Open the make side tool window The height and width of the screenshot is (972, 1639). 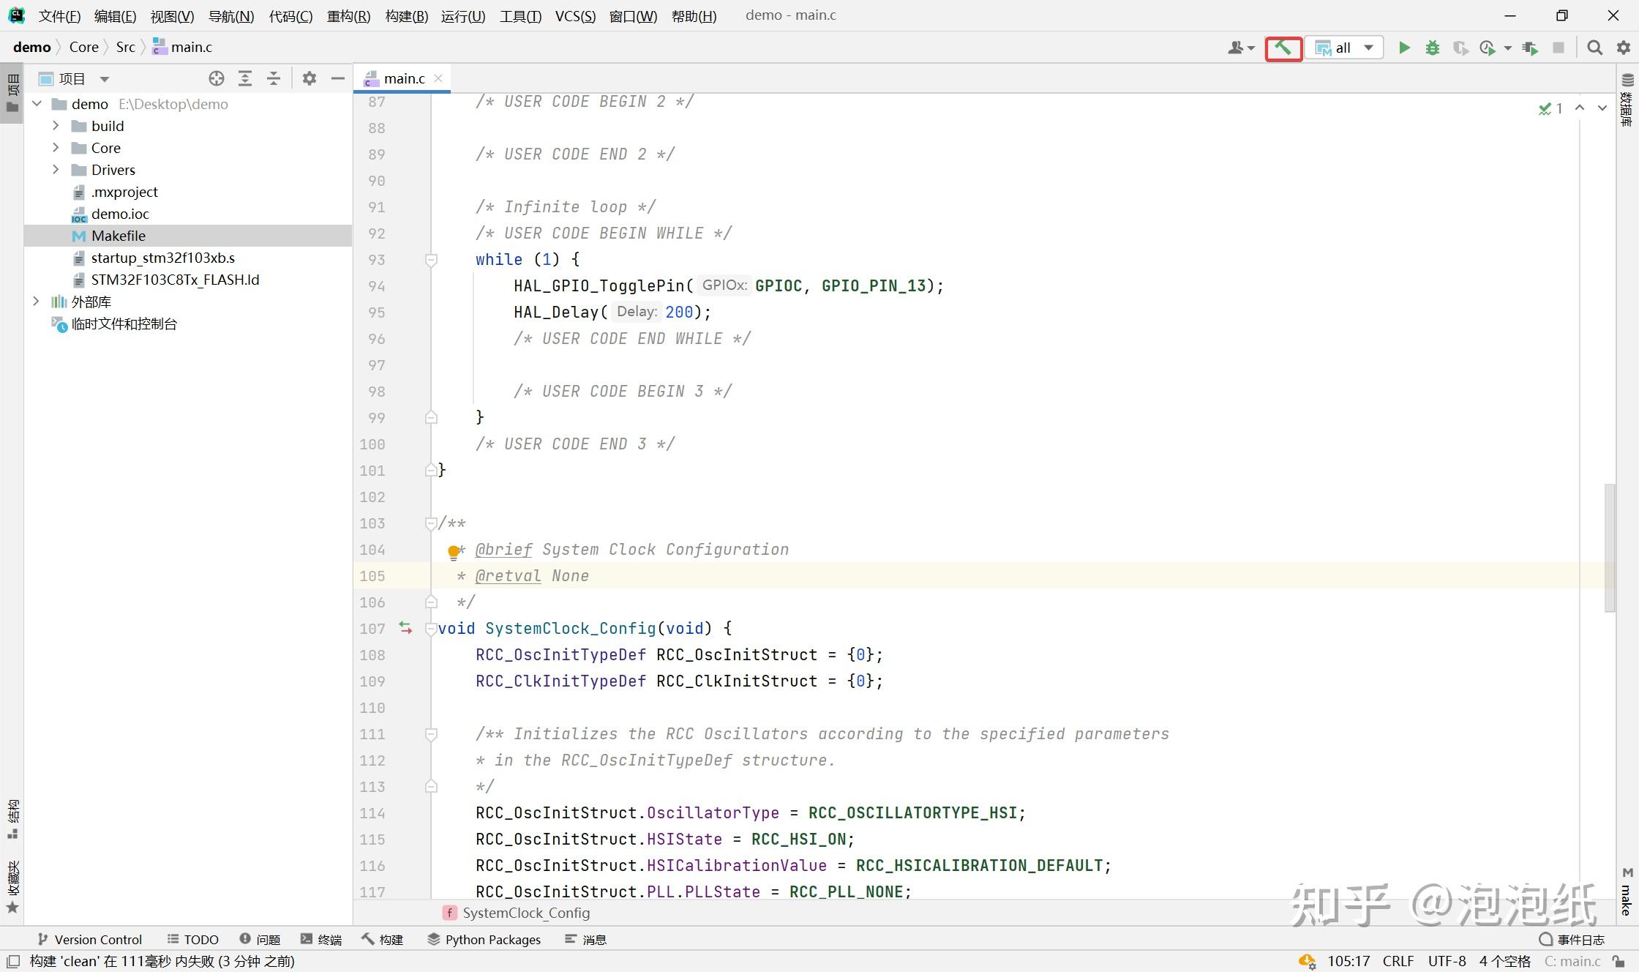click(1627, 891)
